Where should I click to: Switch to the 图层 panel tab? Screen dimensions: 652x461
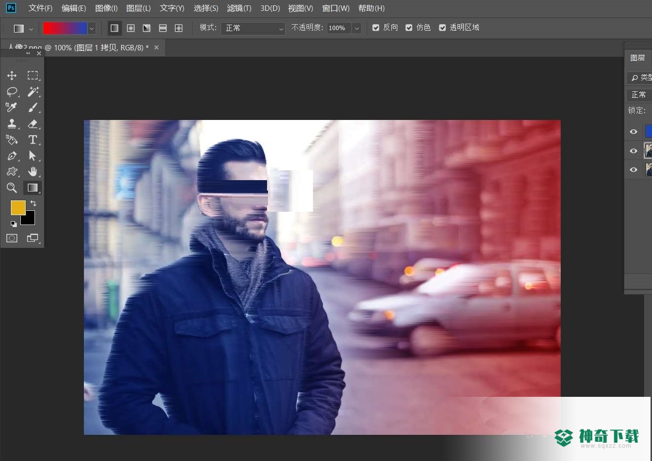pyautogui.click(x=638, y=58)
